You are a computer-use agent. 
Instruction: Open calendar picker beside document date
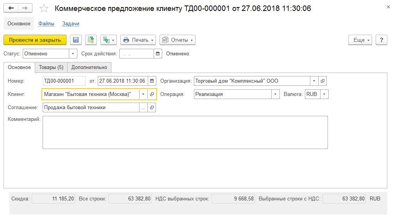[152, 81]
